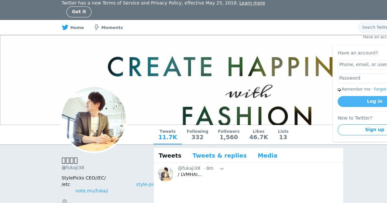387x203 pixels.
Task: Toggle the Remember me checkbox
Action: 339,90
